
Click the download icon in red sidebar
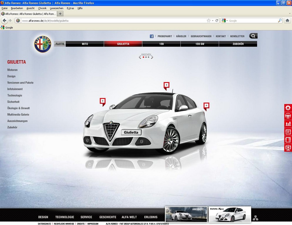288,148
